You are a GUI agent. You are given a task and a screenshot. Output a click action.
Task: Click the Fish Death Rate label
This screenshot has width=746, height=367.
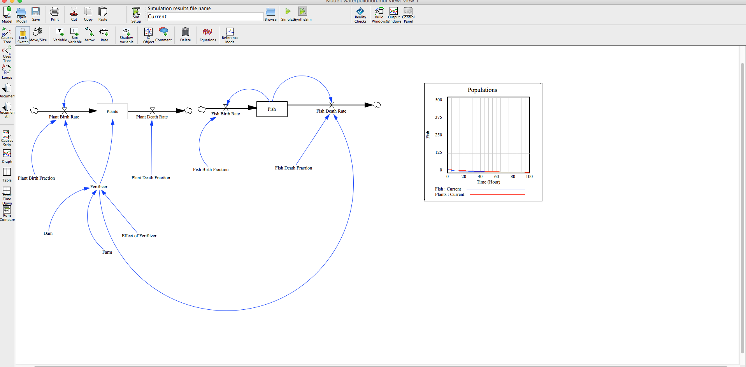tap(331, 111)
